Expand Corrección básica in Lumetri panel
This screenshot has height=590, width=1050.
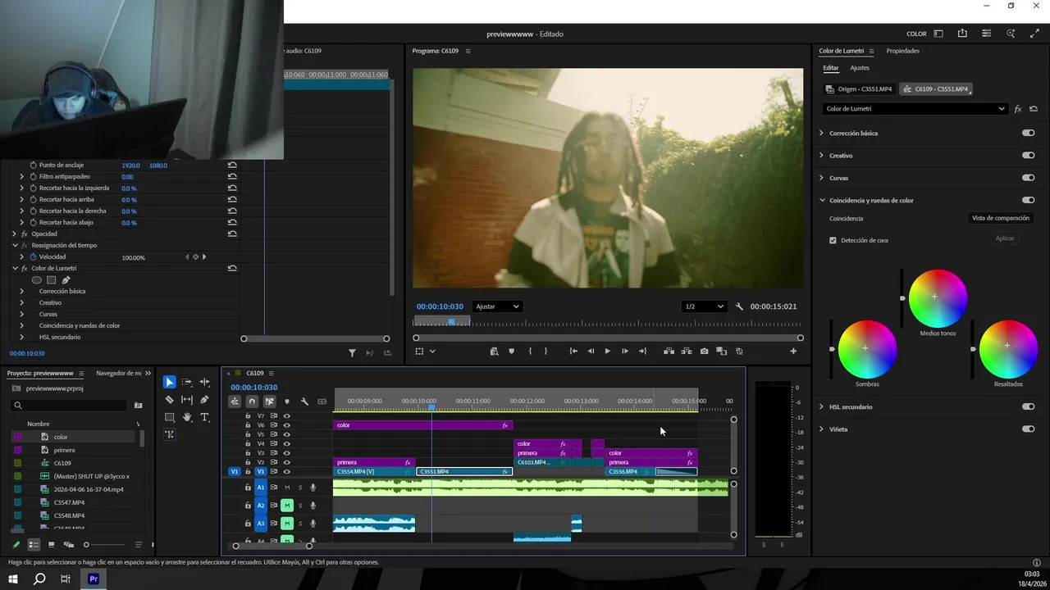coord(822,133)
